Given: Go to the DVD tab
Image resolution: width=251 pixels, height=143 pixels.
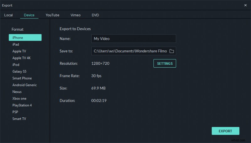Looking at the screenshot, I should point(95,15).
